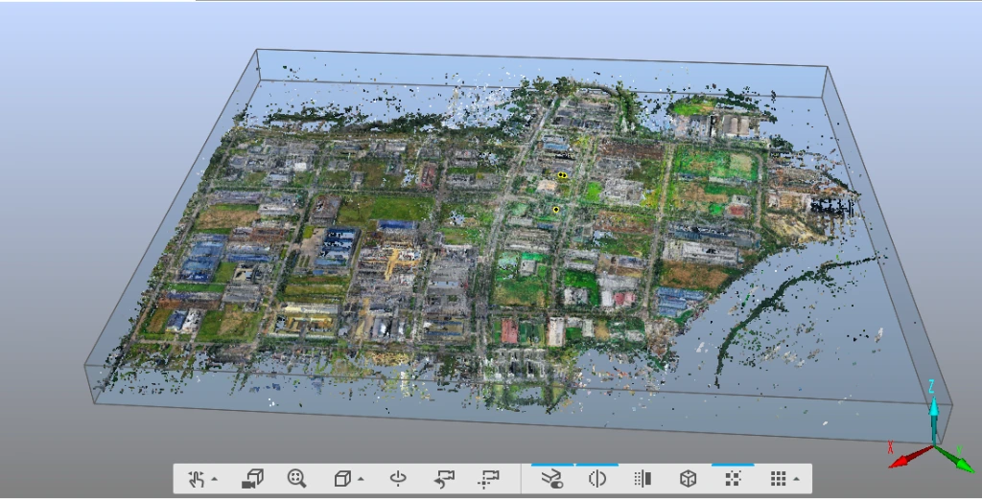Click the wireframe cube icon
The image size is (982, 500).
tap(688, 479)
